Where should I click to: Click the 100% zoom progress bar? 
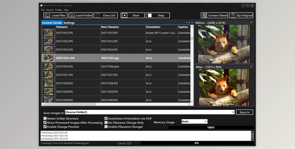click(x=211, y=127)
